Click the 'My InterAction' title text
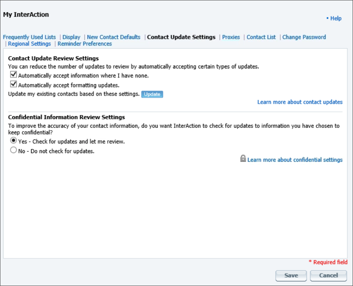The height and width of the screenshot is (286, 353). [26, 15]
